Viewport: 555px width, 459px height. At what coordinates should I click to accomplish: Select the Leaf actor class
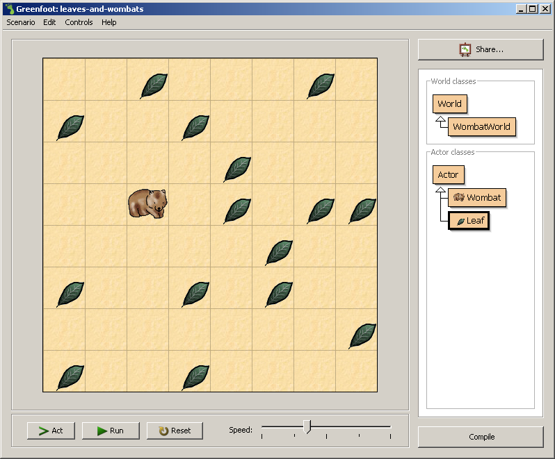point(469,221)
